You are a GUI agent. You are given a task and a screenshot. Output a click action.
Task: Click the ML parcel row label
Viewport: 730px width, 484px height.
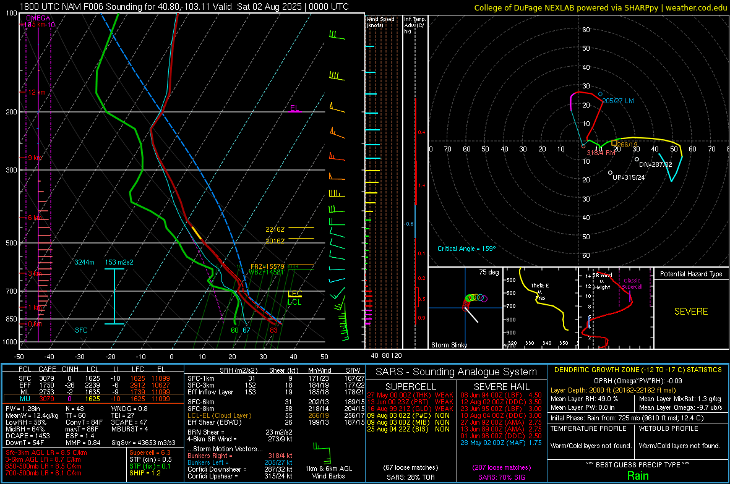click(25, 392)
